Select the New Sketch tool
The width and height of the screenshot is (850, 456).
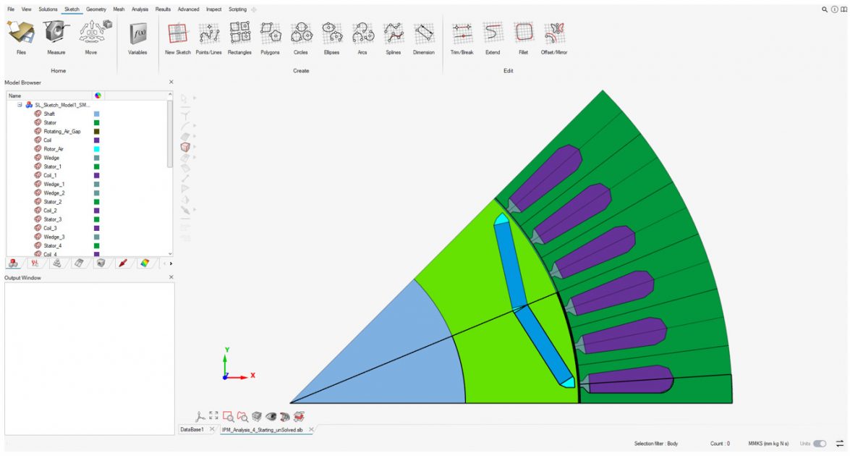pyautogui.click(x=177, y=36)
